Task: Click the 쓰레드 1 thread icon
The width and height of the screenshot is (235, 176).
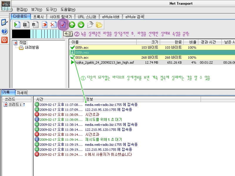Action: (x=5, y=104)
